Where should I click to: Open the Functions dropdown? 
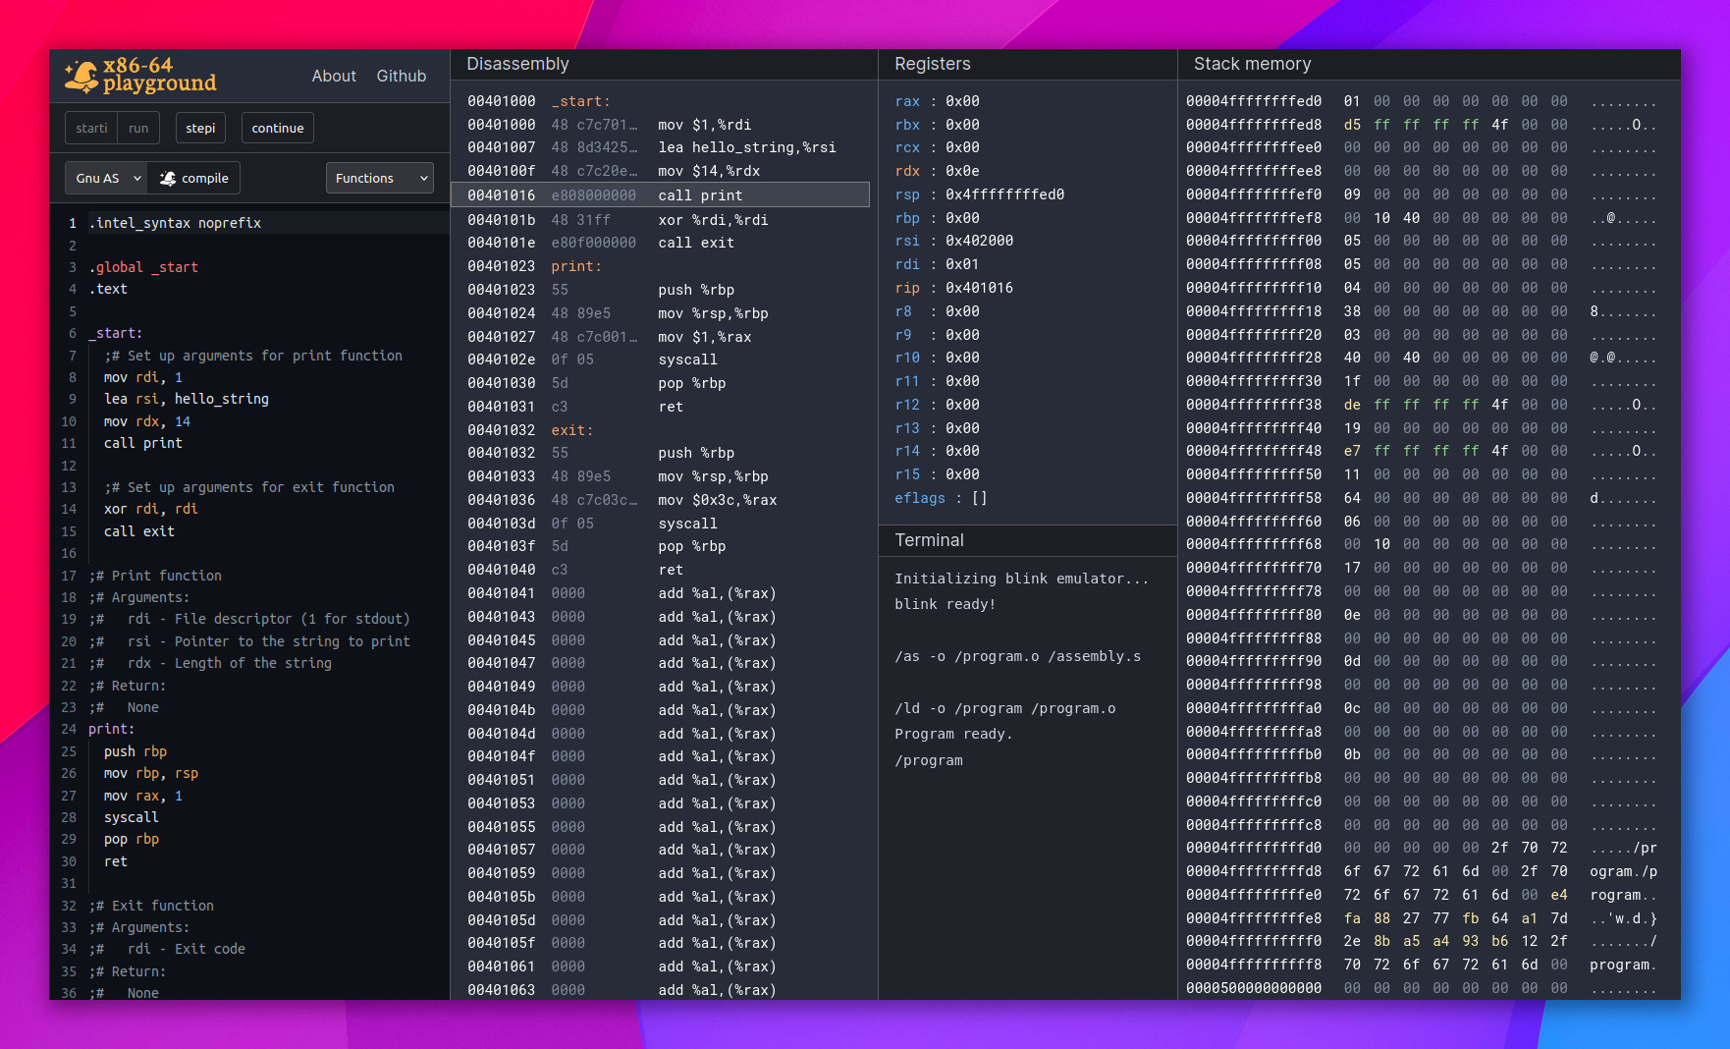[379, 178]
